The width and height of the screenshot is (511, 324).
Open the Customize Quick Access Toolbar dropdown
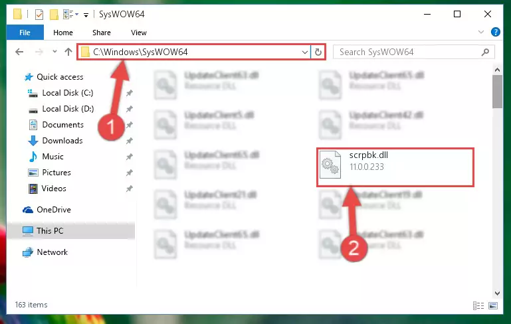coord(86,15)
